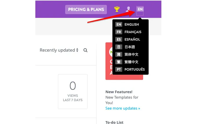Choose Español language option
This screenshot has height=124, width=197.
click(x=132, y=40)
